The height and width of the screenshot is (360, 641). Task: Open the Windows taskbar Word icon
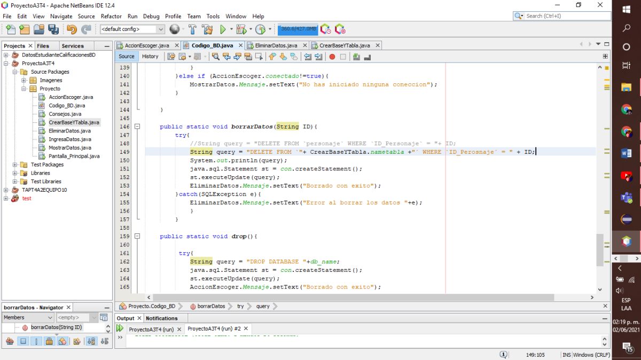[626, 153]
